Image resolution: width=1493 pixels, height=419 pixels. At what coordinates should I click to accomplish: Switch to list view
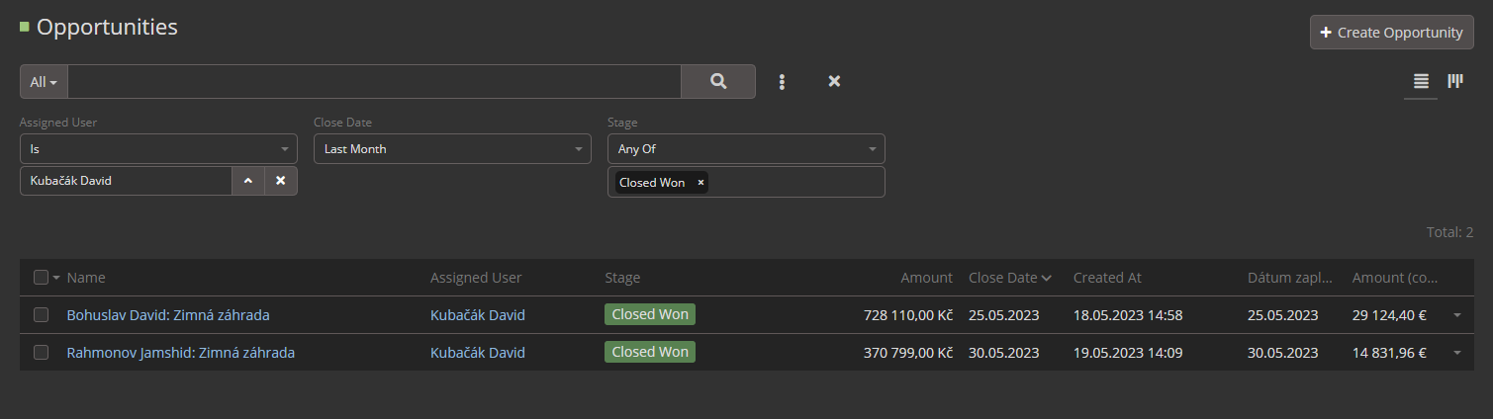click(x=1421, y=82)
